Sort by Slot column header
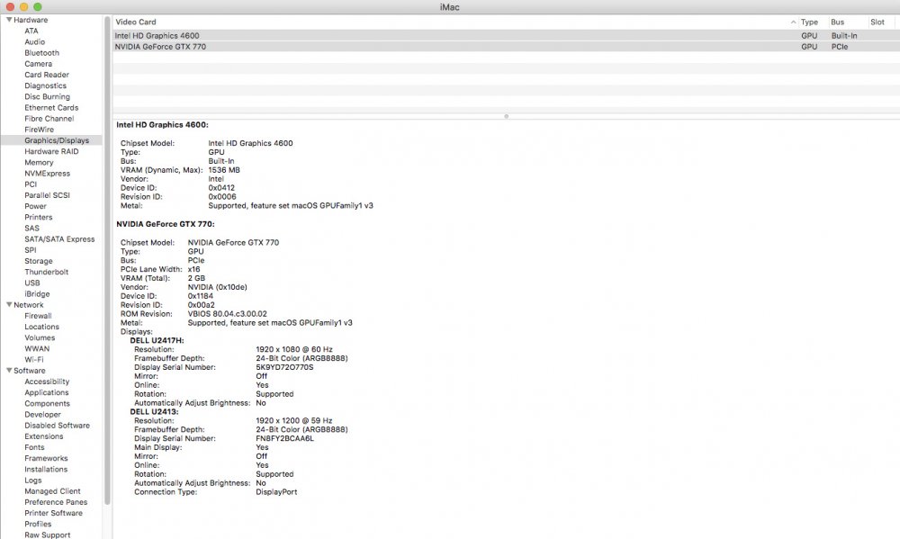The image size is (900, 539). pyautogui.click(x=877, y=22)
